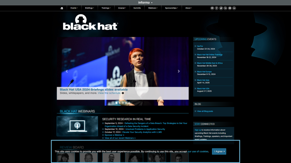Advance to the next carousel slide
The height and width of the screenshot is (163, 291).
179,71
